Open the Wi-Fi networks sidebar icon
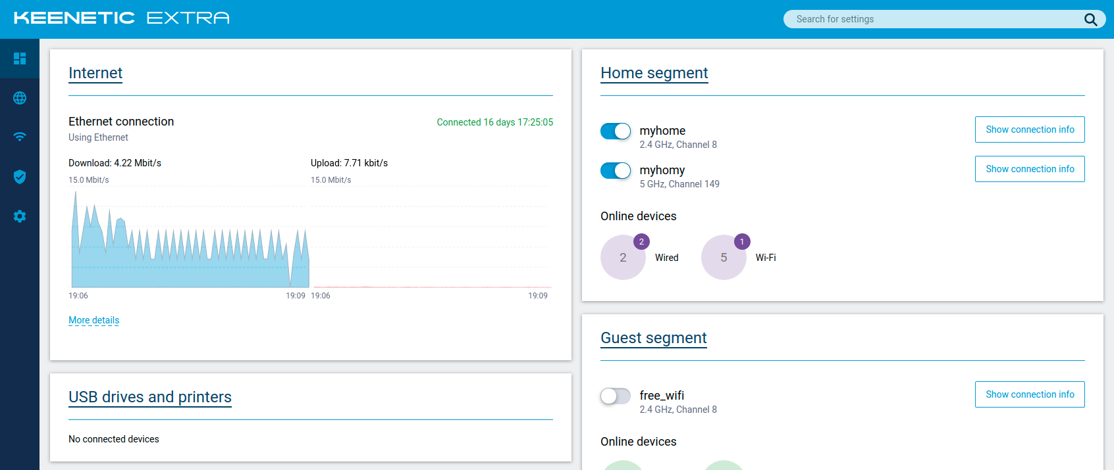This screenshot has height=470, width=1114. (20, 137)
